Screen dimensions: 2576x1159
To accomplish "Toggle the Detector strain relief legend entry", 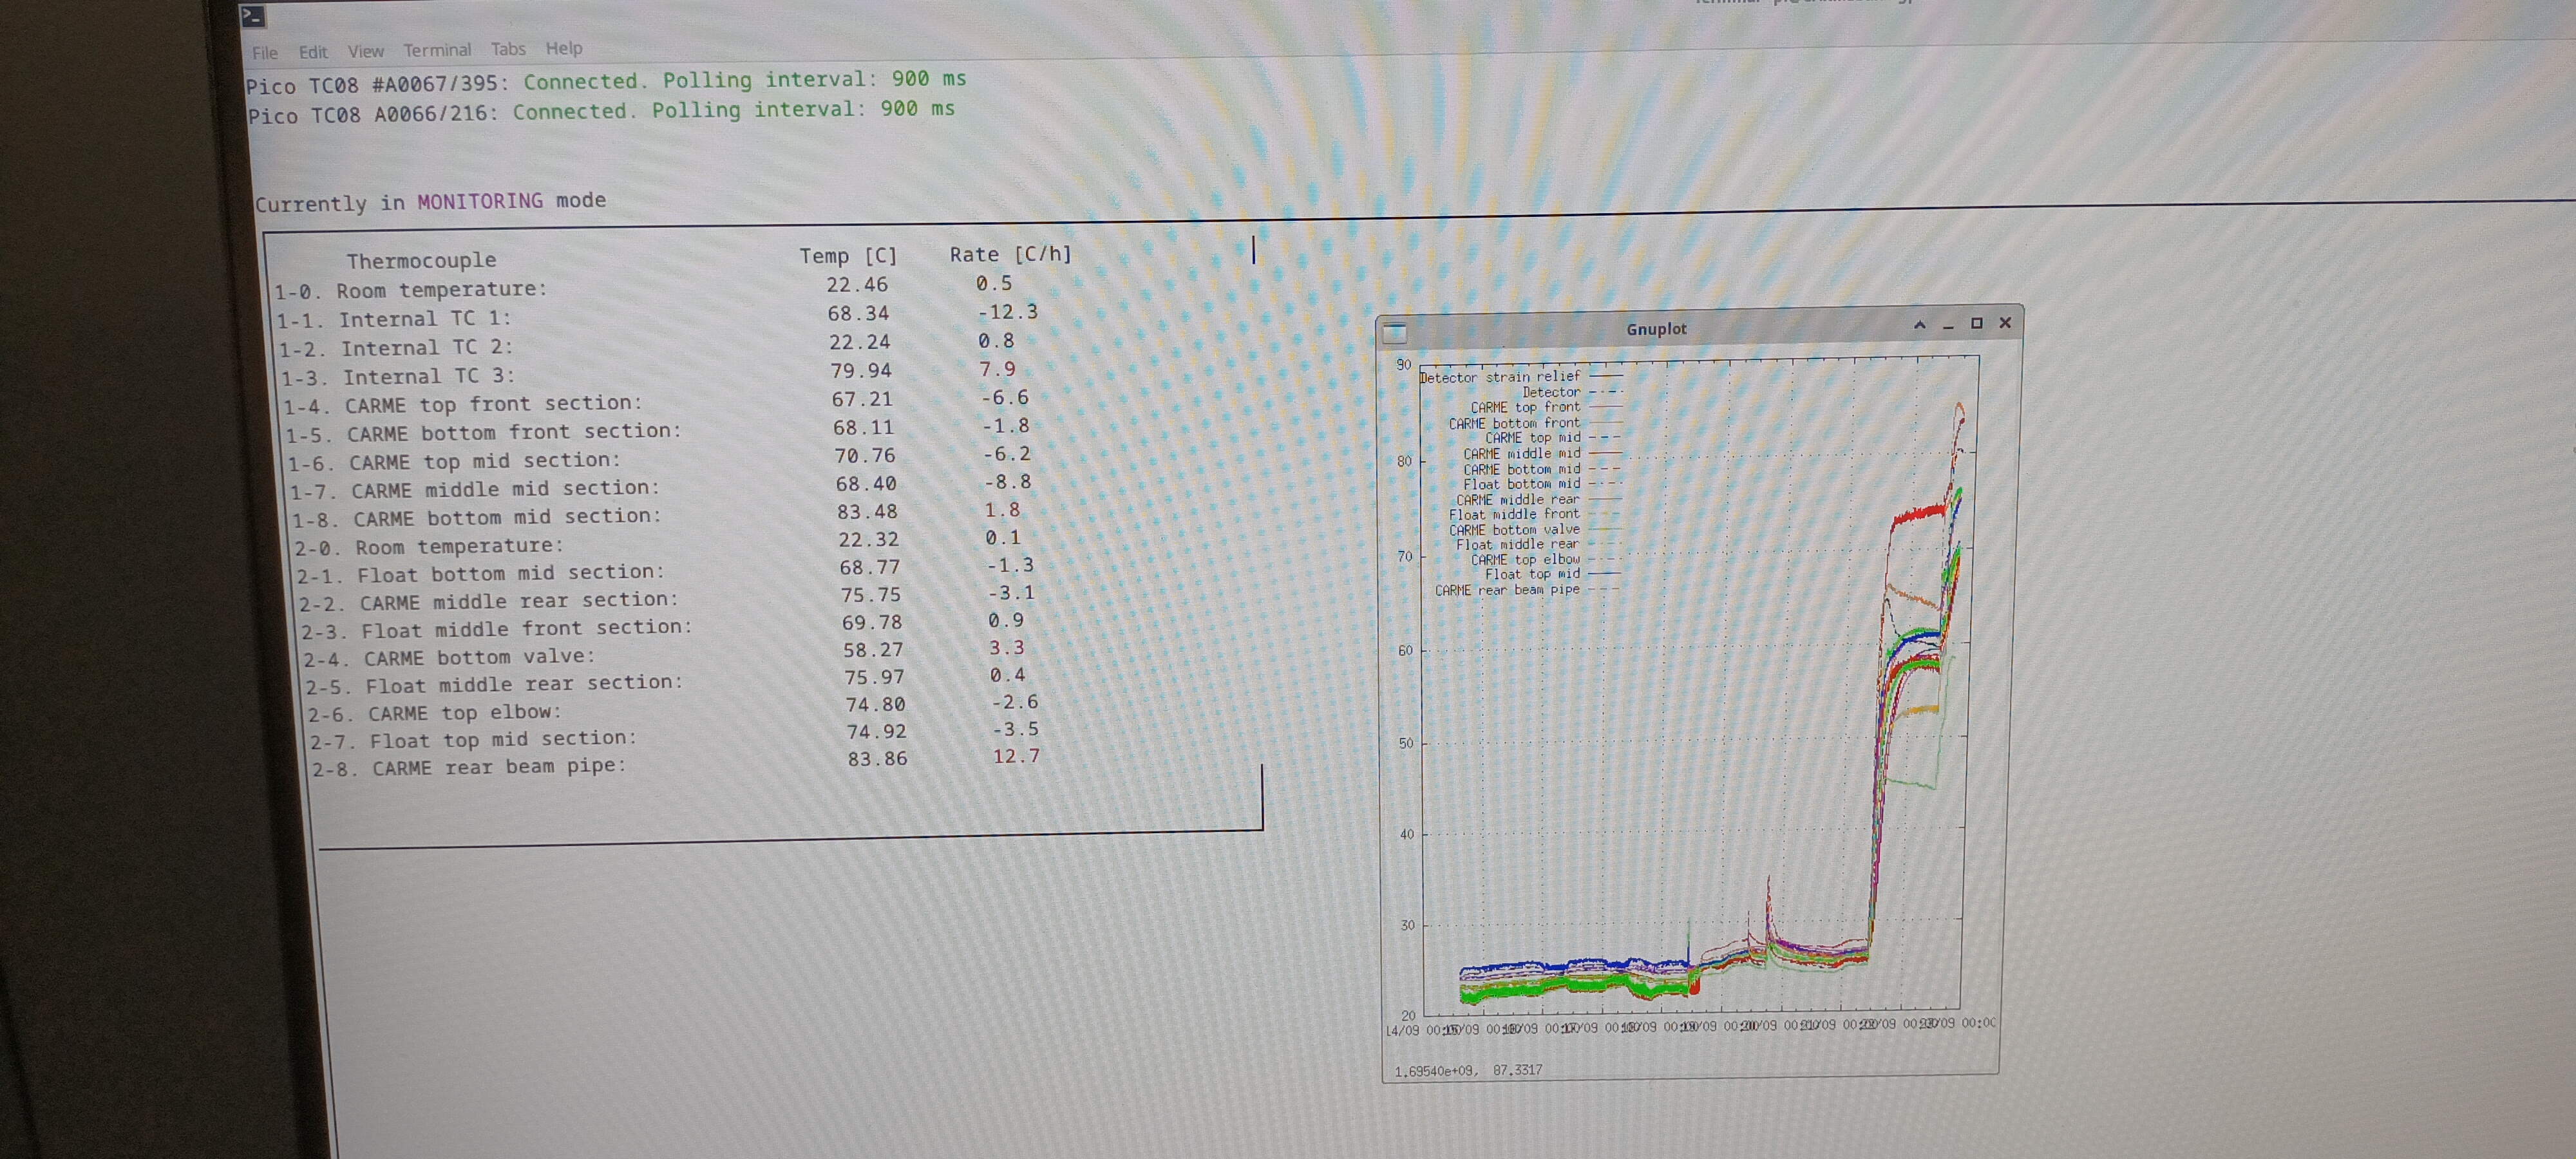I will (x=1501, y=377).
